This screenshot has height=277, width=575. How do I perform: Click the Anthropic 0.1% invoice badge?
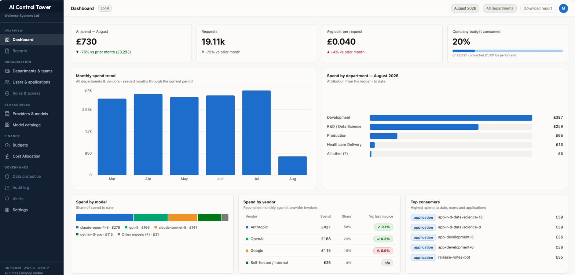pyautogui.click(x=383, y=227)
